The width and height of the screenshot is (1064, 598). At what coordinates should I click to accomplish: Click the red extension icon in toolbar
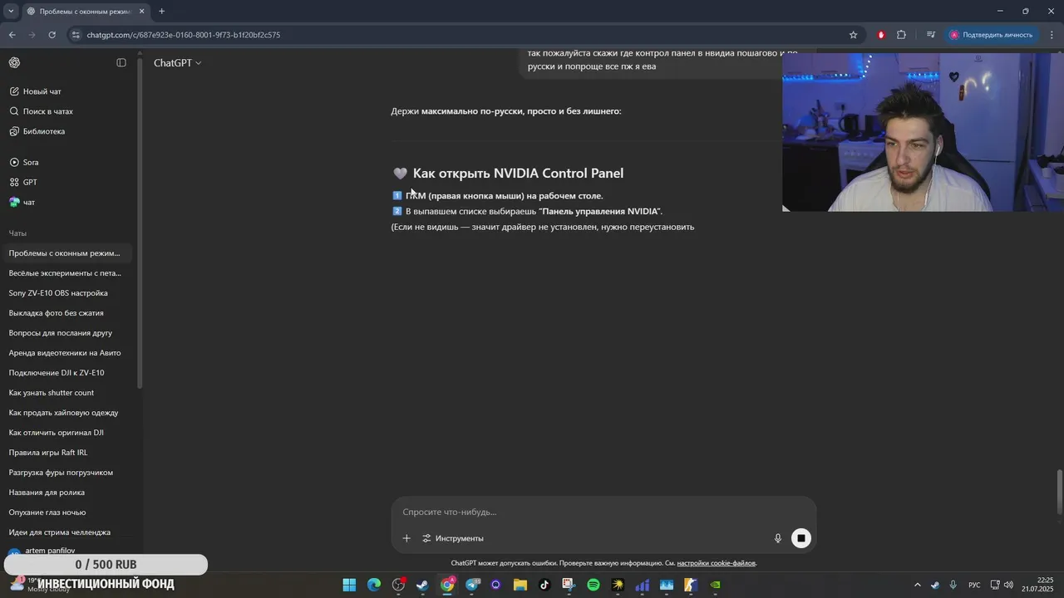pyautogui.click(x=881, y=35)
